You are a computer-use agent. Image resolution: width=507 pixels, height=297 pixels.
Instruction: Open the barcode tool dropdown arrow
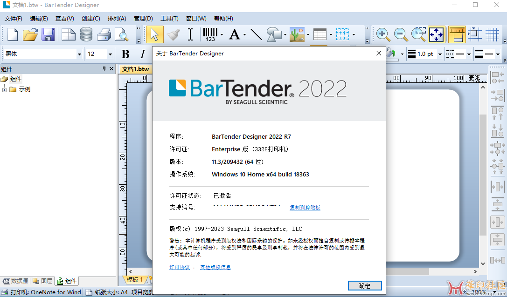coord(222,34)
